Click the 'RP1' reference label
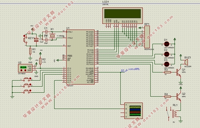 (x=147, y=24)
